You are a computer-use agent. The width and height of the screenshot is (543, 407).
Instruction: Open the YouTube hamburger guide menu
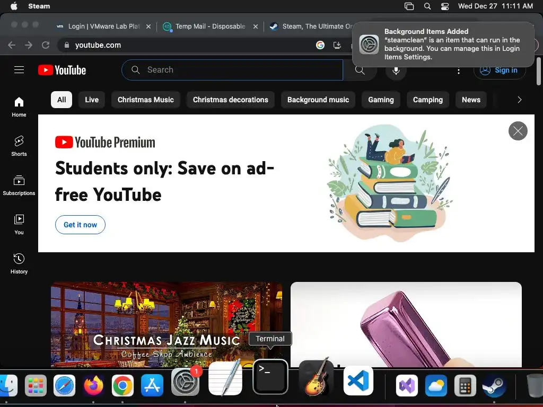(x=19, y=70)
